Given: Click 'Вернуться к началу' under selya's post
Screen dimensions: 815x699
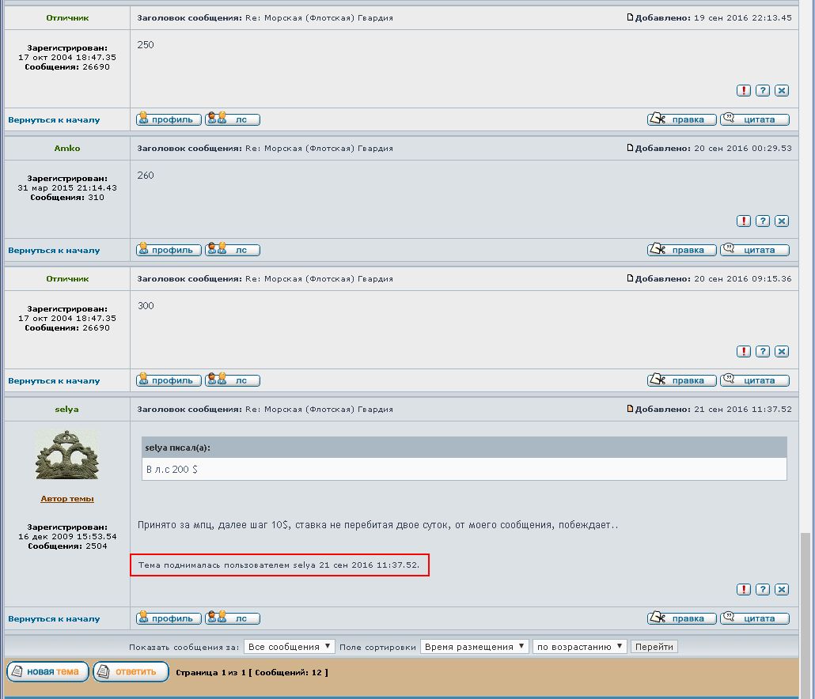Looking at the screenshot, I should click(54, 618).
